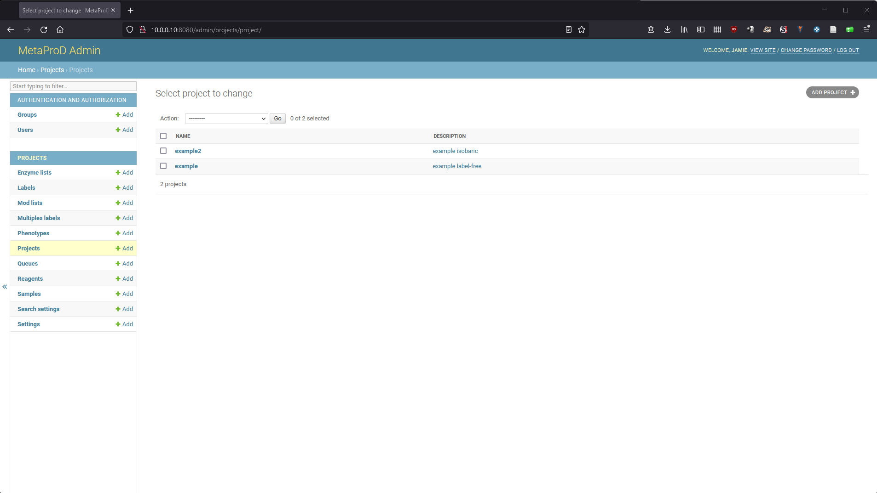View the site security lock icon

[x=143, y=30]
